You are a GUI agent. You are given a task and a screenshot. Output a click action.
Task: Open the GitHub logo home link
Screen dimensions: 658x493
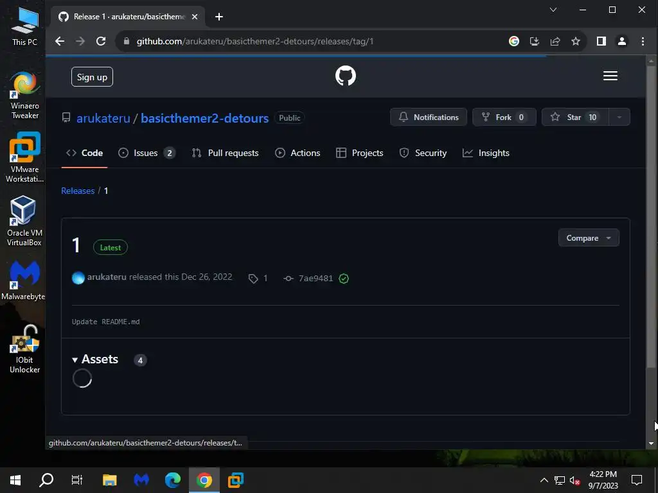(x=345, y=76)
